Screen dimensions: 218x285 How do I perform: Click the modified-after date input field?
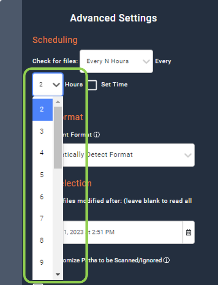(123, 232)
